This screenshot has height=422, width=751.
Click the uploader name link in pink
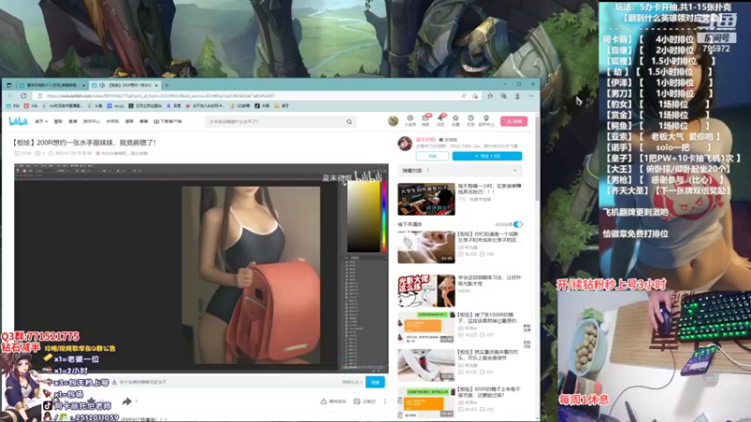[425, 140]
